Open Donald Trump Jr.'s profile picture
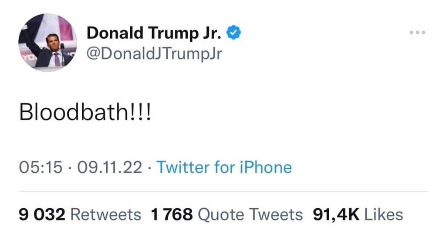Viewport: 446px width, 227px height. 48,43
